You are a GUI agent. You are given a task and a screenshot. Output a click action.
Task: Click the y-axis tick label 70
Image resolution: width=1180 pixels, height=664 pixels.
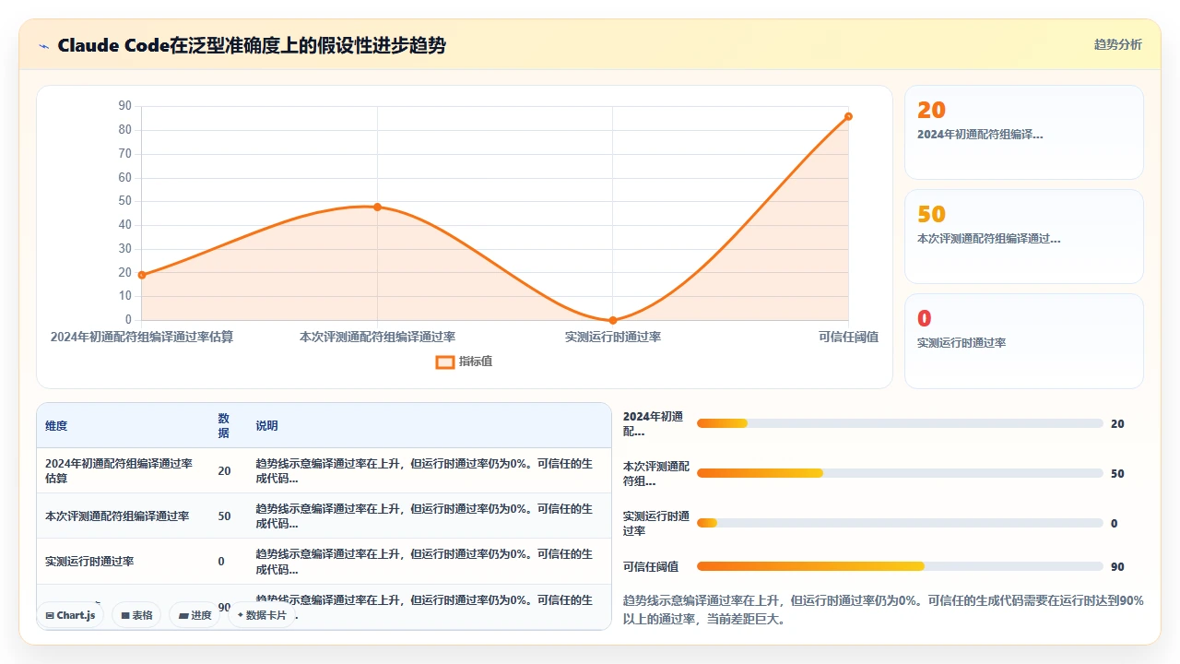(x=125, y=154)
